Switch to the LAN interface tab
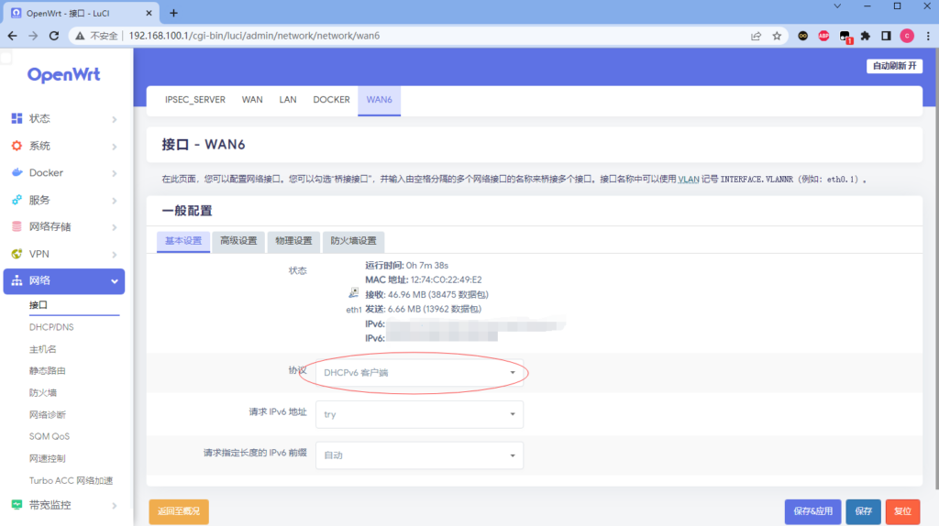Viewport: 939px width, 526px height. pyautogui.click(x=287, y=100)
